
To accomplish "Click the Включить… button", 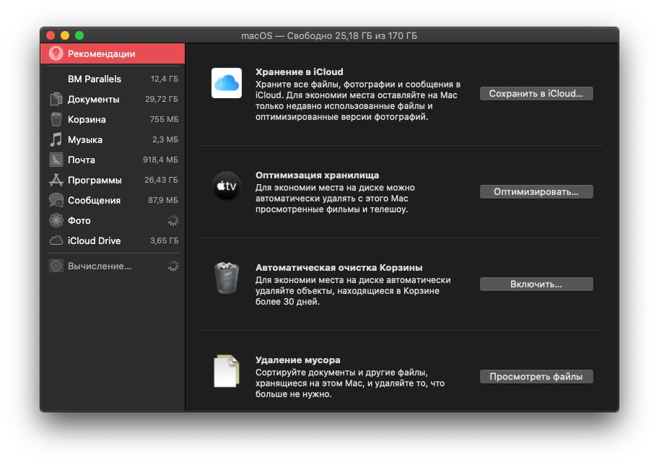I will (536, 284).
